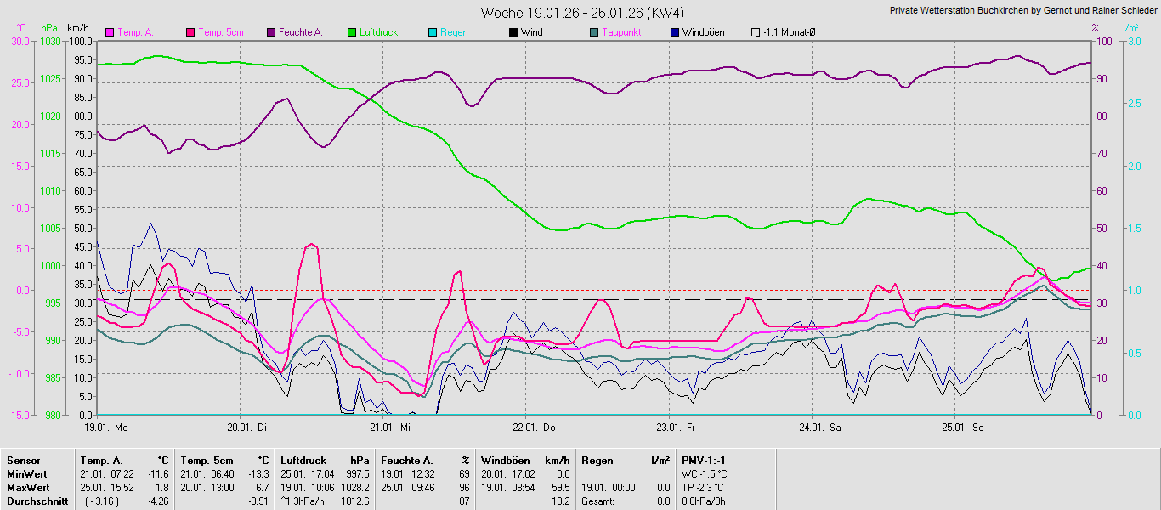
Task: Click the black Wind legend square
Action: [x=513, y=32]
